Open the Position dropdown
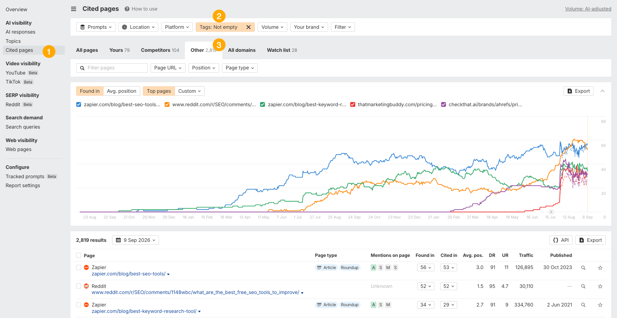Screen dimensions: 617x318 [203, 68]
